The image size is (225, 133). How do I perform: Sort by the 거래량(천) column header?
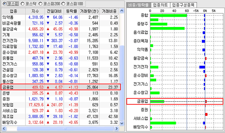pos(89,11)
